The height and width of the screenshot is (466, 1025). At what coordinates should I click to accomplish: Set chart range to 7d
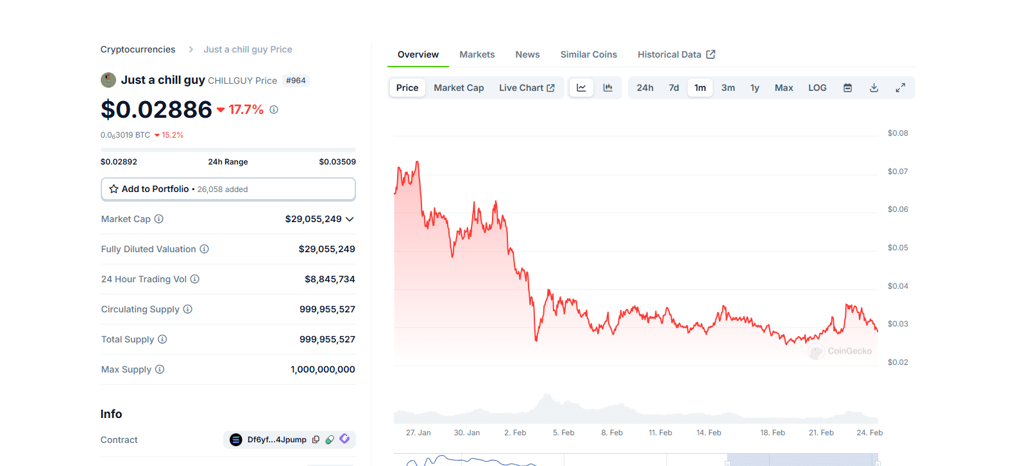tap(673, 88)
